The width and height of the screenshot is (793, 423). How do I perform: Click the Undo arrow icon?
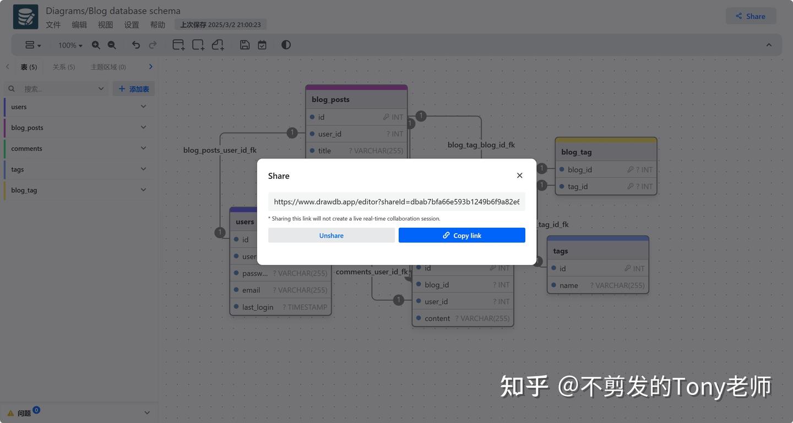click(136, 45)
